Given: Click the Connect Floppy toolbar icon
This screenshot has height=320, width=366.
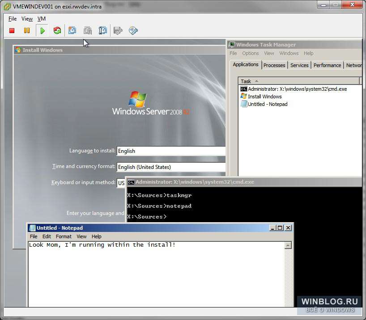Looking at the screenshot, I should [x=118, y=30].
